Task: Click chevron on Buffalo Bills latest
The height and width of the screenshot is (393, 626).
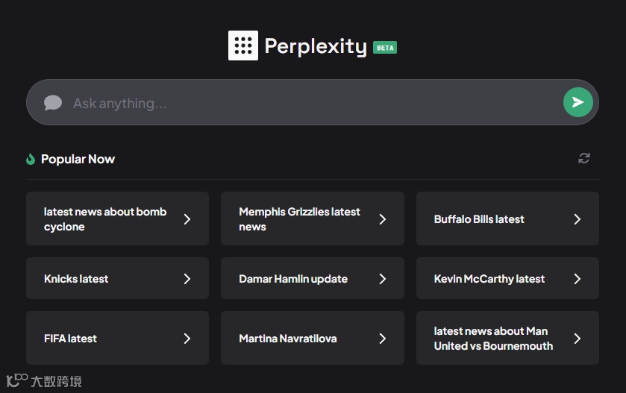Action: pos(578,219)
